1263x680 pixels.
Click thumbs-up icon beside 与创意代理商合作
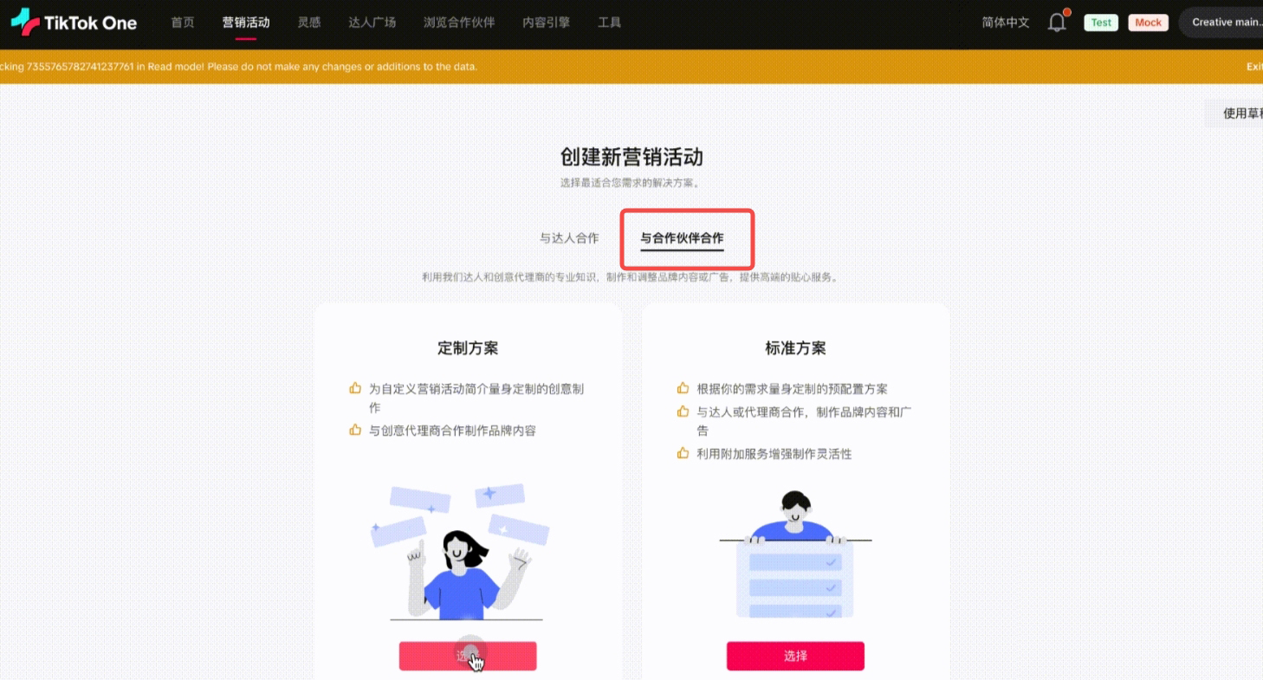pyautogui.click(x=355, y=430)
